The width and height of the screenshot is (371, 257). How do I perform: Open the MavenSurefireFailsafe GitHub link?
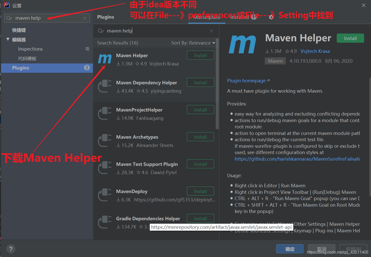pos(297,159)
